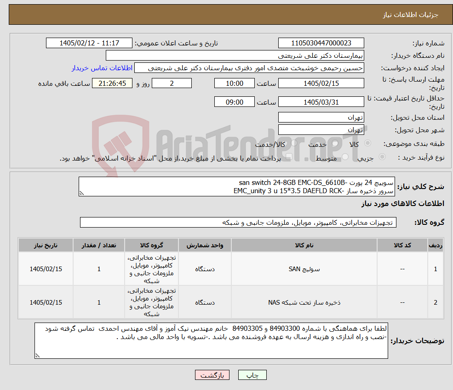453x390 pixels.
Task: Click the remaining days field showing 2
Action: (x=172, y=84)
